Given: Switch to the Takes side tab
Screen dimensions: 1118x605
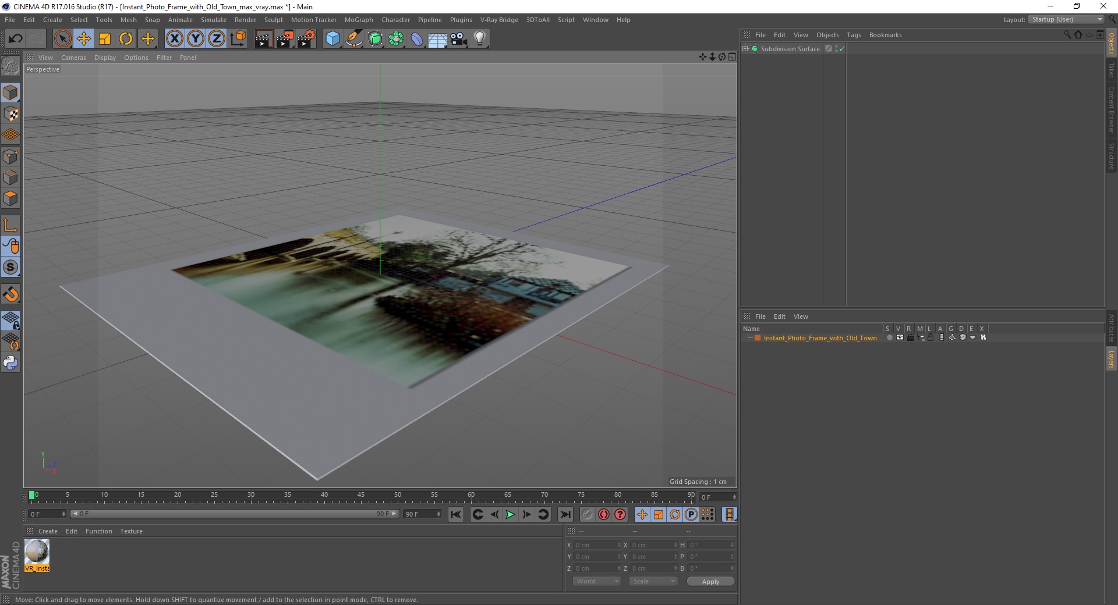Looking at the screenshot, I should (1111, 69).
